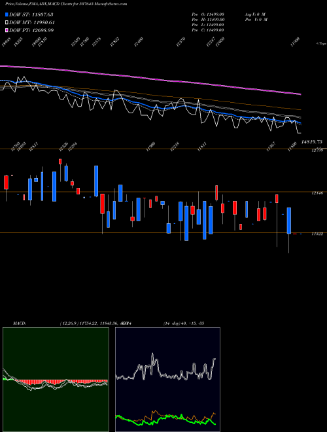Viewport: 327px width, 432px height.
Task: Click the blue DOW ST legend swatch
Action: click(x=7, y=14)
